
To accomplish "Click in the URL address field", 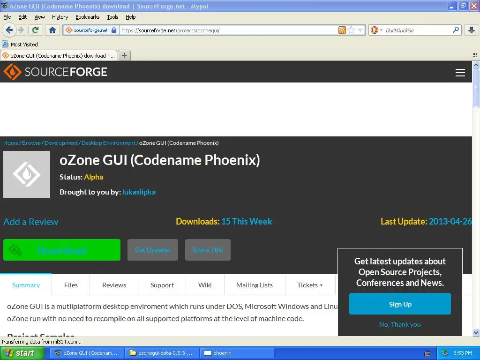I will click(x=228, y=30).
